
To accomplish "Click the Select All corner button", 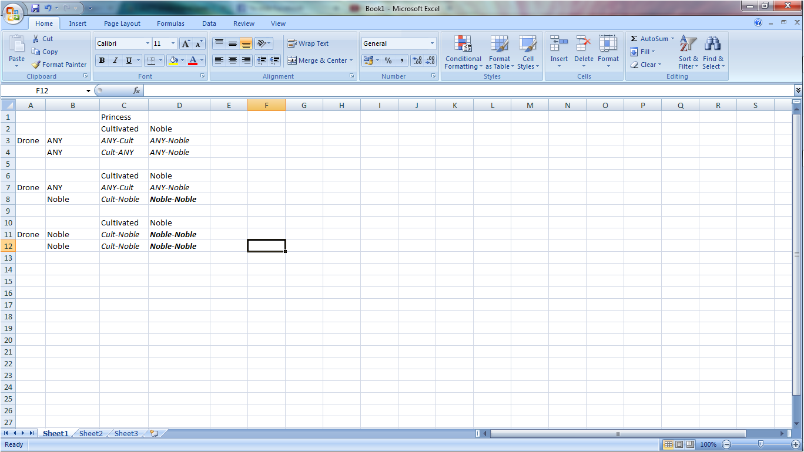I will [x=8, y=105].
